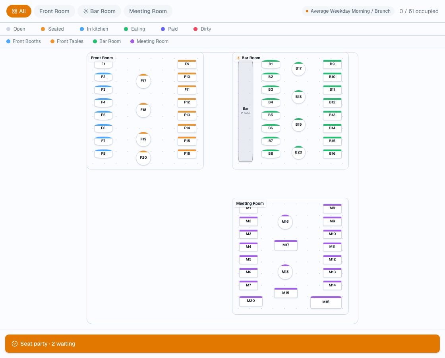Select table F12 in Front Room

tap(187, 103)
